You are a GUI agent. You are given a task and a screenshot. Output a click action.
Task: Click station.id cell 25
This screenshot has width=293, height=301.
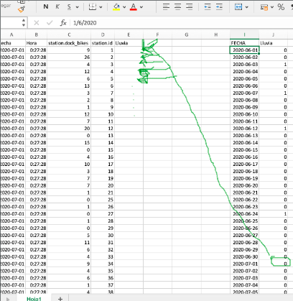tap(103, 200)
